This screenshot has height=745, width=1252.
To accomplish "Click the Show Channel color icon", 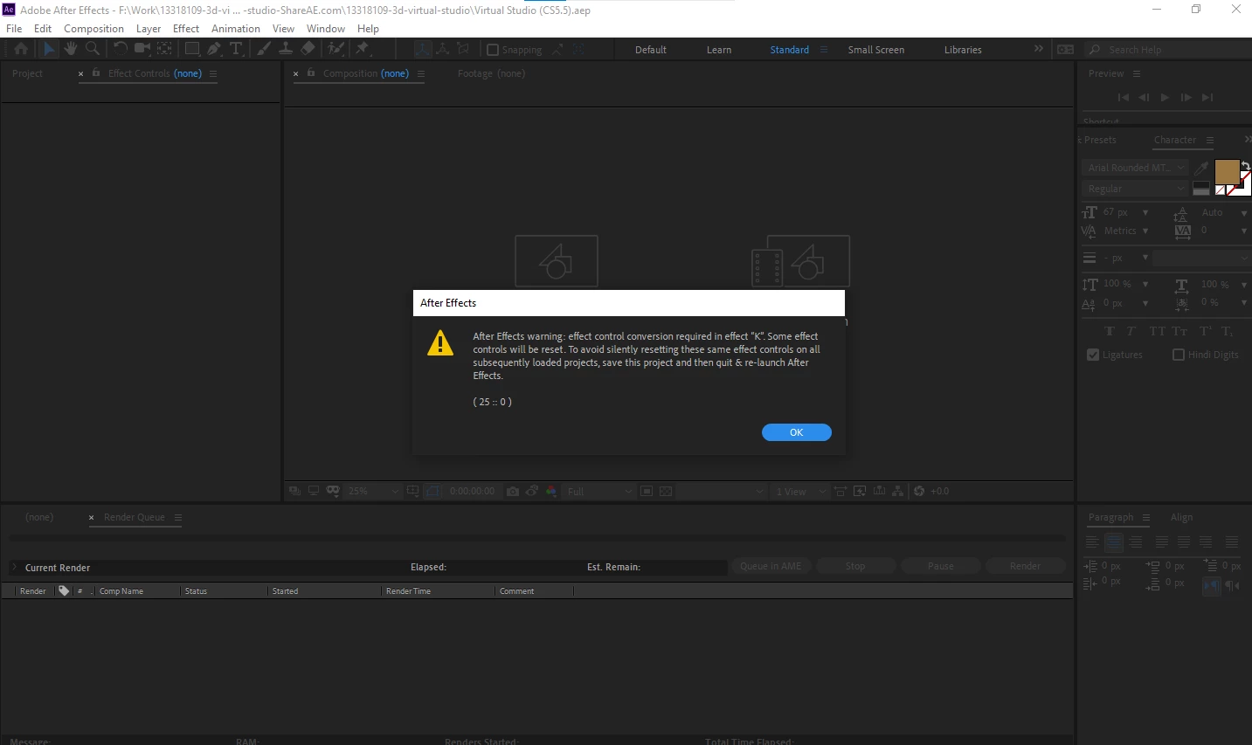I will click(551, 492).
